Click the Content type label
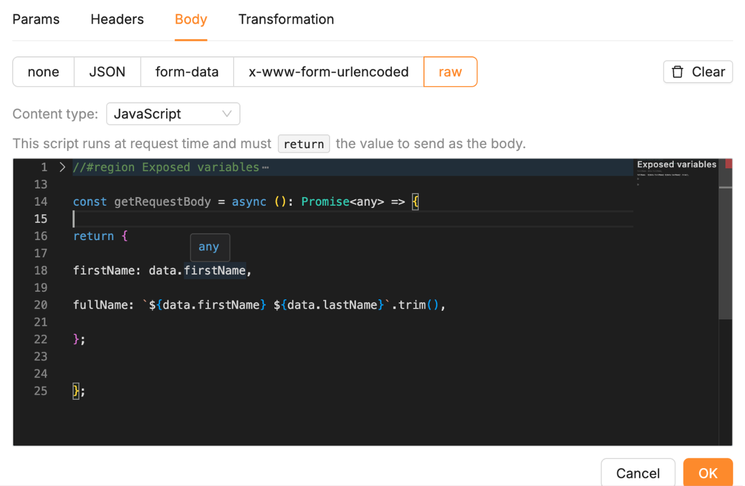745x486 pixels. [55, 114]
